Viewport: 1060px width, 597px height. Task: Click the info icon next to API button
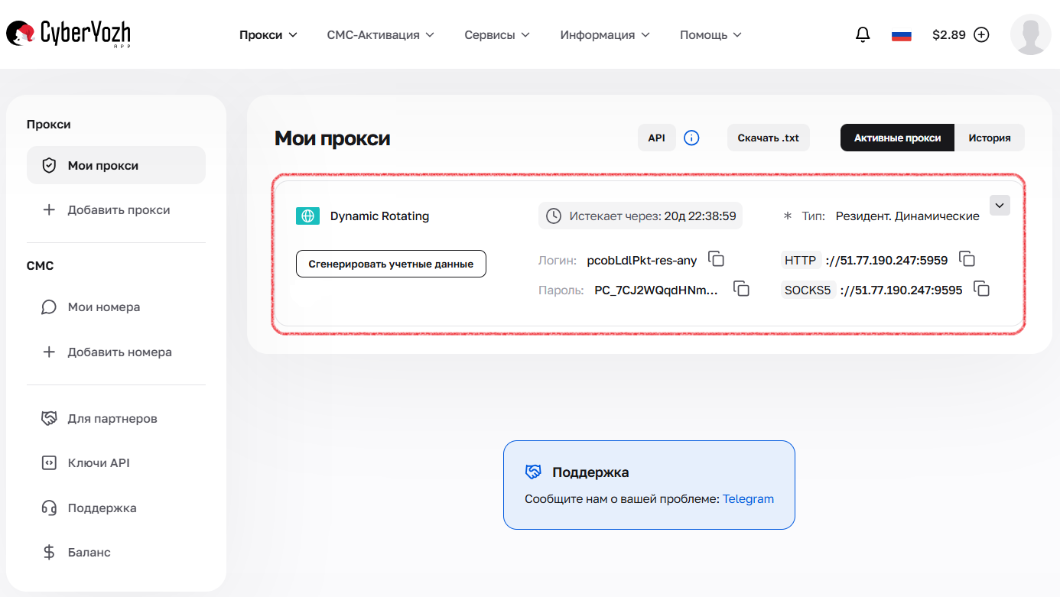691,138
